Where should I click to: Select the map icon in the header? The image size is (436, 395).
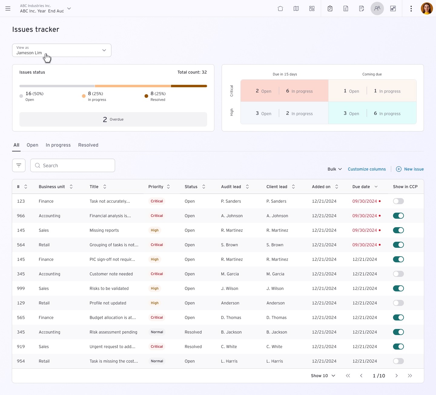point(296,8)
